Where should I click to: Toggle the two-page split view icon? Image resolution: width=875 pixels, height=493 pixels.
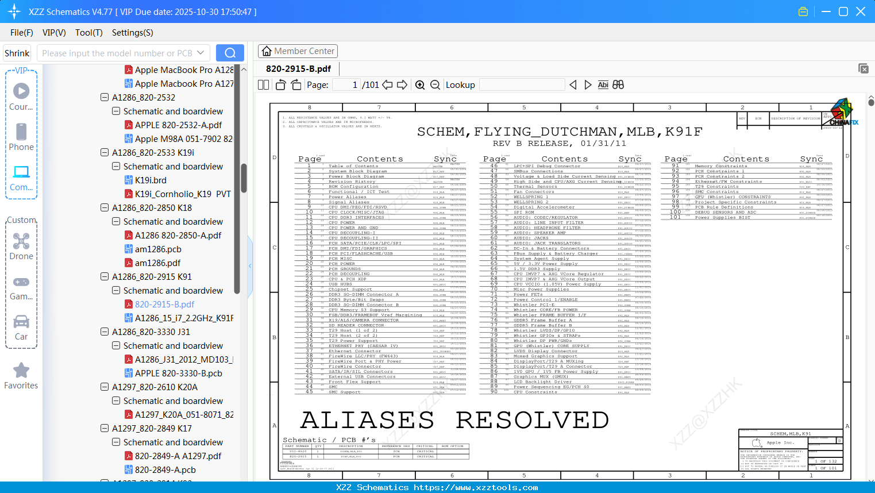click(x=264, y=84)
